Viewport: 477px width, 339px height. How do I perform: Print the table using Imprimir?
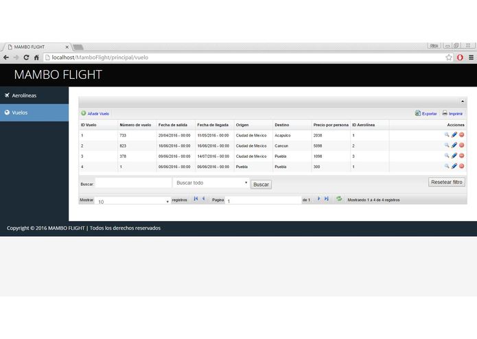pyautogui.click(x=456, y=114)
